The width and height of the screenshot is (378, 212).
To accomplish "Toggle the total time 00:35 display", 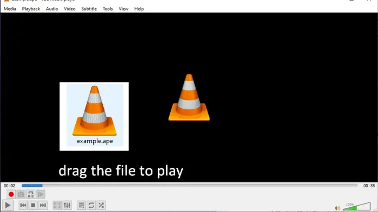I will pos(369,186).
